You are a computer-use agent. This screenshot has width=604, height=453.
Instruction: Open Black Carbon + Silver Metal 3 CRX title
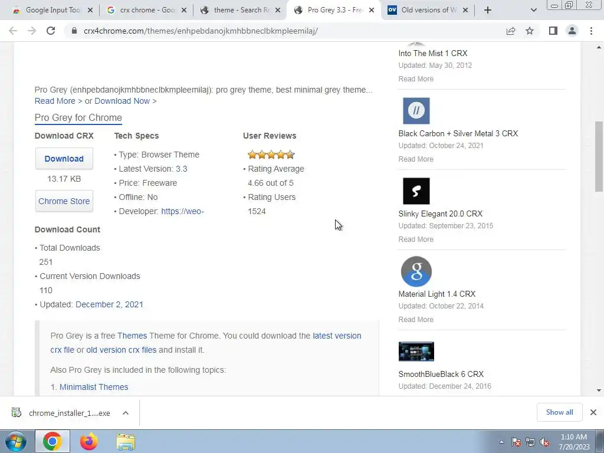click(458, 133)
